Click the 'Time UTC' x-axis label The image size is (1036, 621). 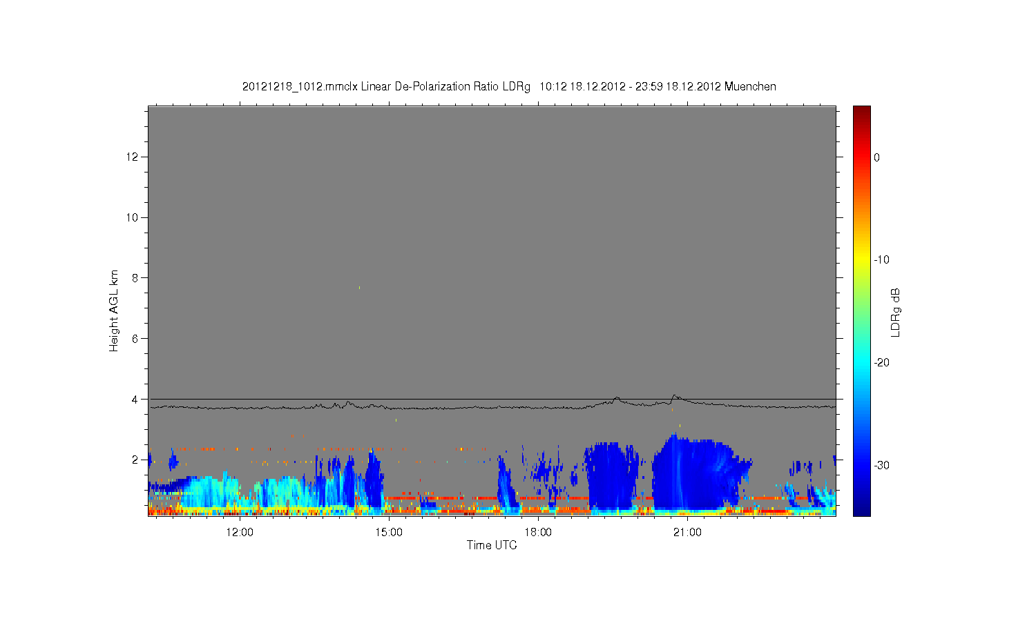tap(492, 545)
